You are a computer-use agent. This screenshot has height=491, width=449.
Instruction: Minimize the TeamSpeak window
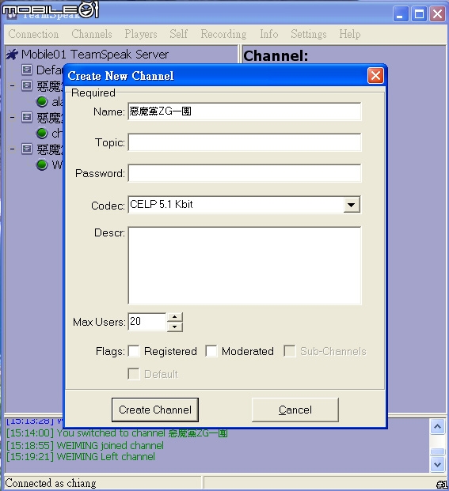click(x=401, y=14)
